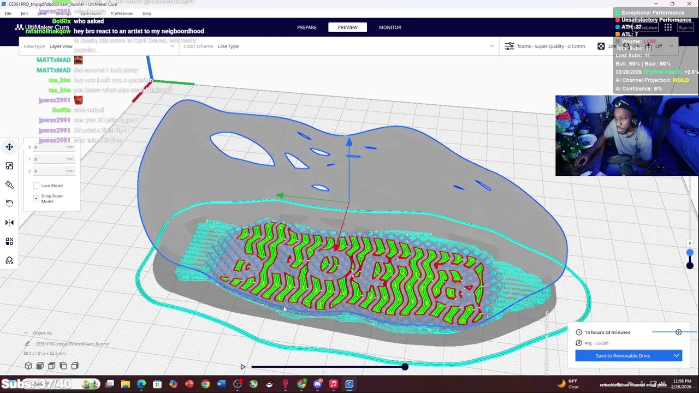
Task: Toggle the Lock Model checkbox
Action: click(37, 186)
